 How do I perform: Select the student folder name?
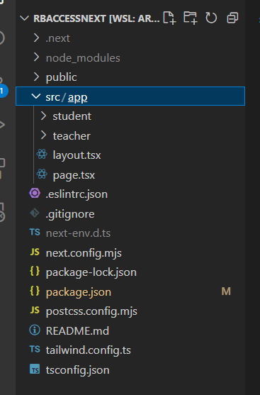72,116
